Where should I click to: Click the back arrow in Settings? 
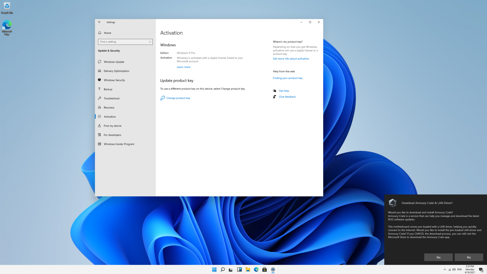tap(99, 22)
